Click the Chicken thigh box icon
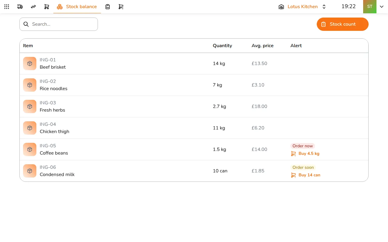This screenshot has width=388, height=242. pyautogui.click(x=30, y=128)
